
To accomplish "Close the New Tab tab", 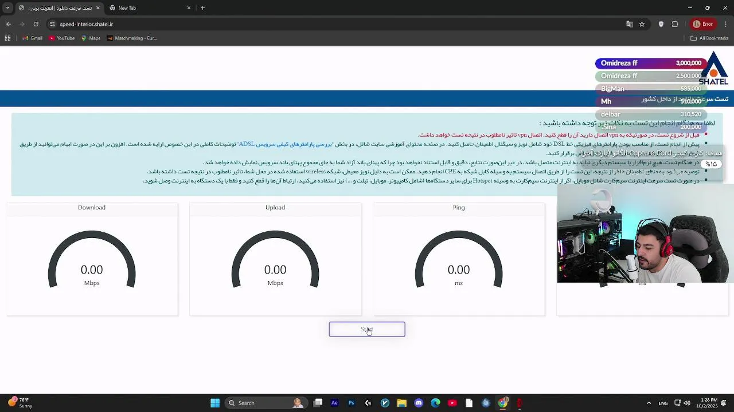I will point(189,8).
